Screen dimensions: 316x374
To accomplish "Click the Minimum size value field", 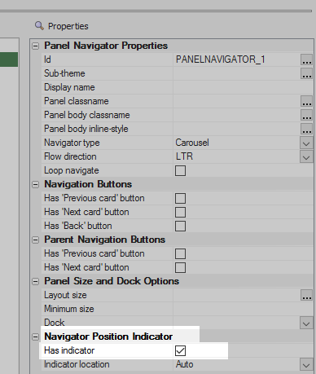I will [243, 309].
